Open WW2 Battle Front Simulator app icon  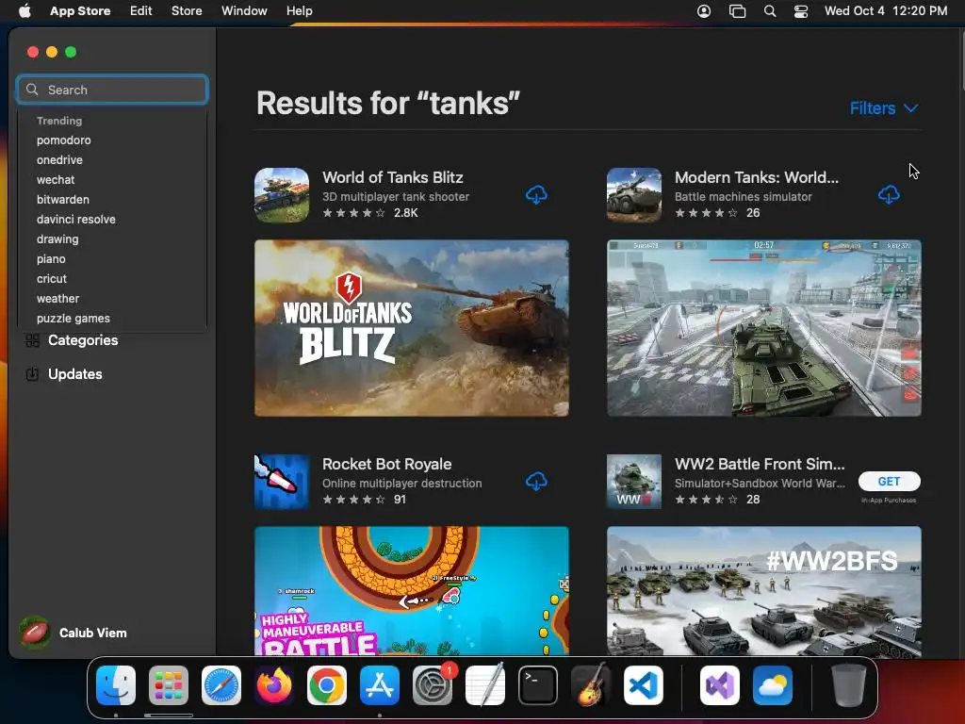coord(634,482)
